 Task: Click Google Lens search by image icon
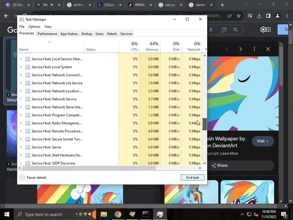click(224, 30)
